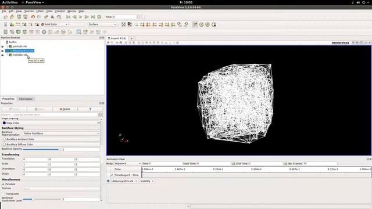Add a new layout tab with plus
Screen dimensions: 372x209
(131, 38)
